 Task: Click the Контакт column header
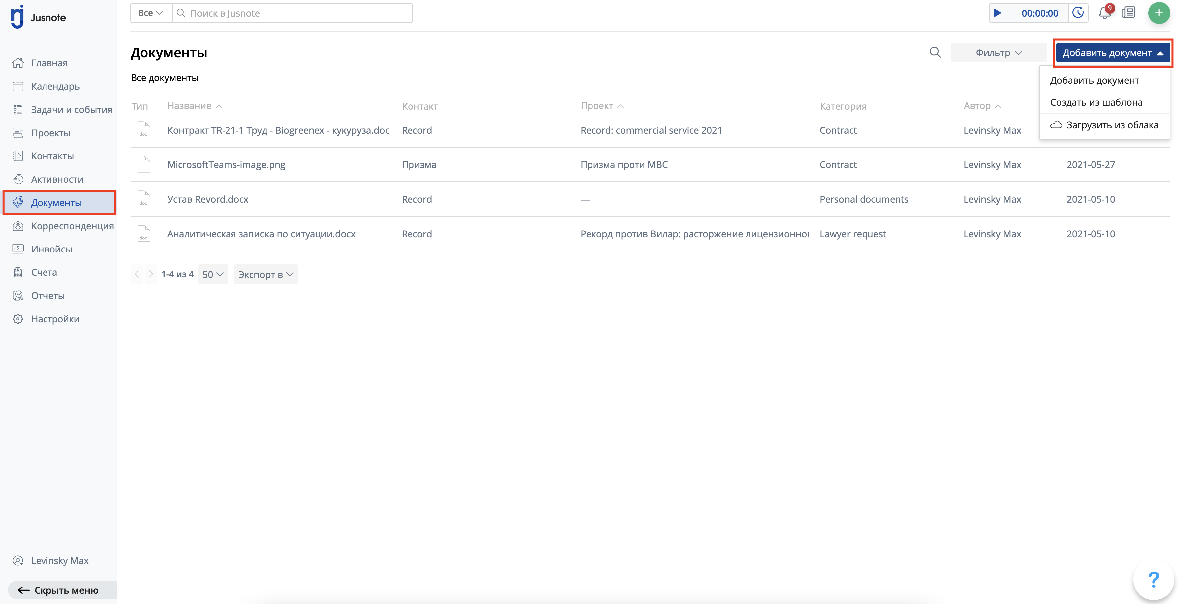click(x=419, y=106)
